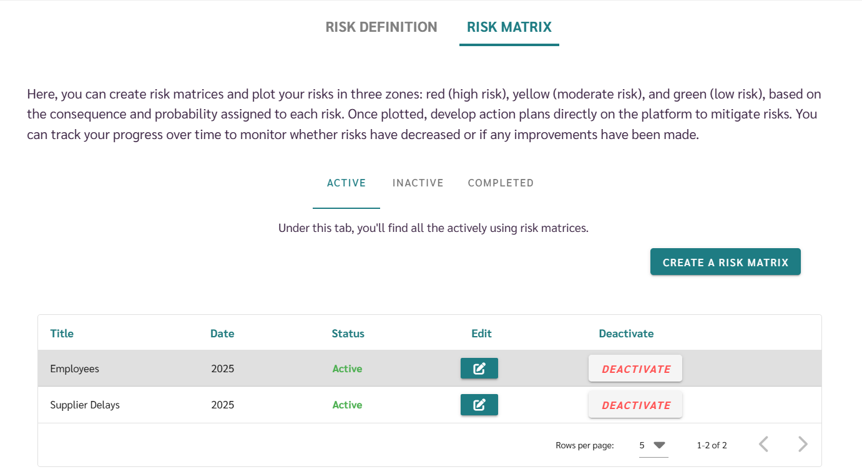The height and width of the screenshot is (472, 862).
Task: Click the 2025 date in Supplier Delays row
Action: pyautogui.click(x=223, y=405)
